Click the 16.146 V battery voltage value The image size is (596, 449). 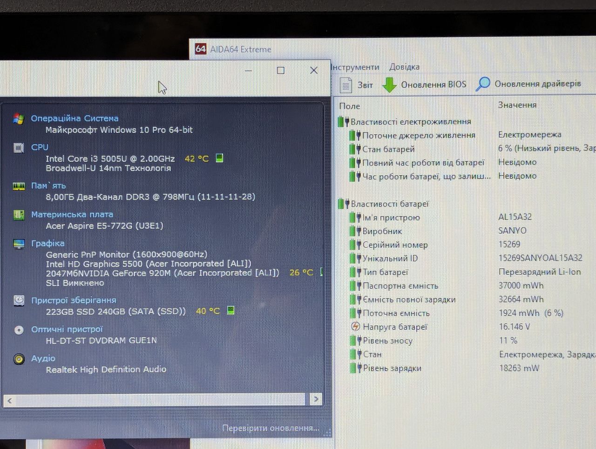pos(515,326)
